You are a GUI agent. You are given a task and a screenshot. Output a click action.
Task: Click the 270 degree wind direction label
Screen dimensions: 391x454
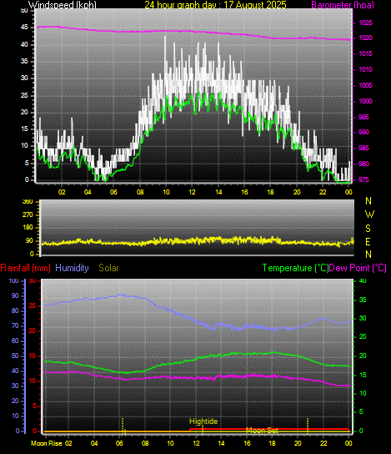pos(28,214)
